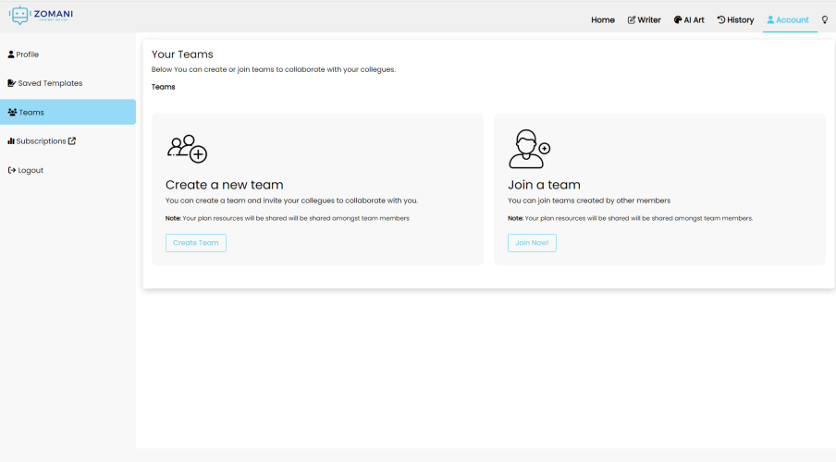Click the Note text in the Create team card
836x462 pixels.
point(288,218)
